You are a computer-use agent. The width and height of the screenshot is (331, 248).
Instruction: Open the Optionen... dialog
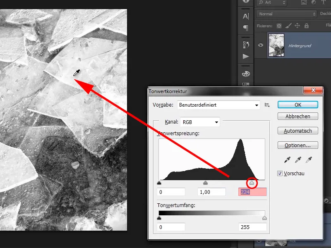click(x=298, y=145)
